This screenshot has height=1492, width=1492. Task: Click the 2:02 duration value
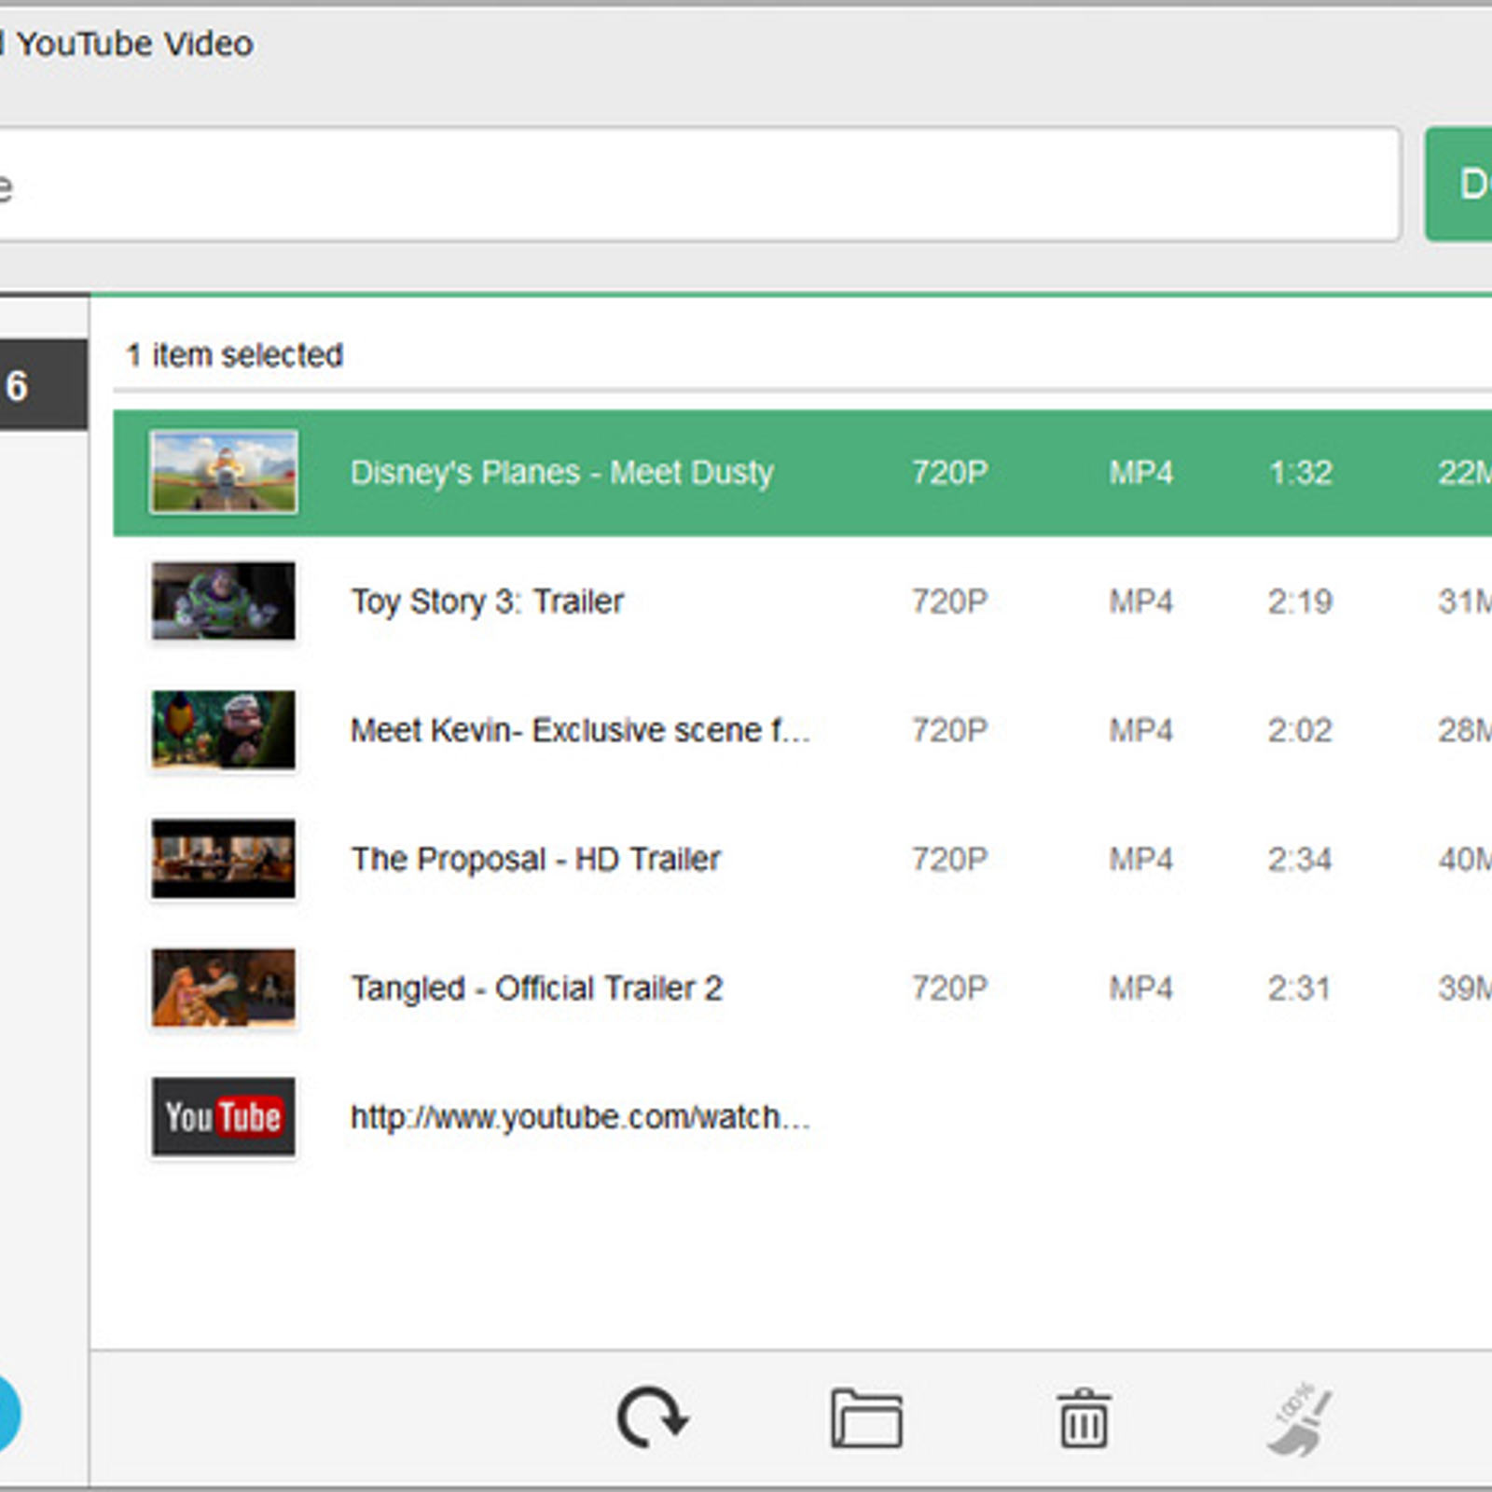coord(1300,730)
